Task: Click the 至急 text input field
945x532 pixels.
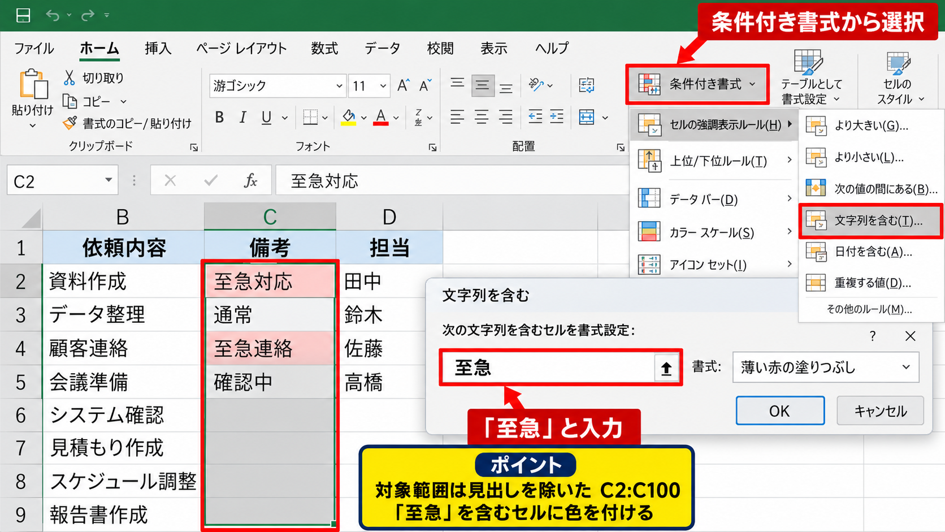Action: point(548,368)
